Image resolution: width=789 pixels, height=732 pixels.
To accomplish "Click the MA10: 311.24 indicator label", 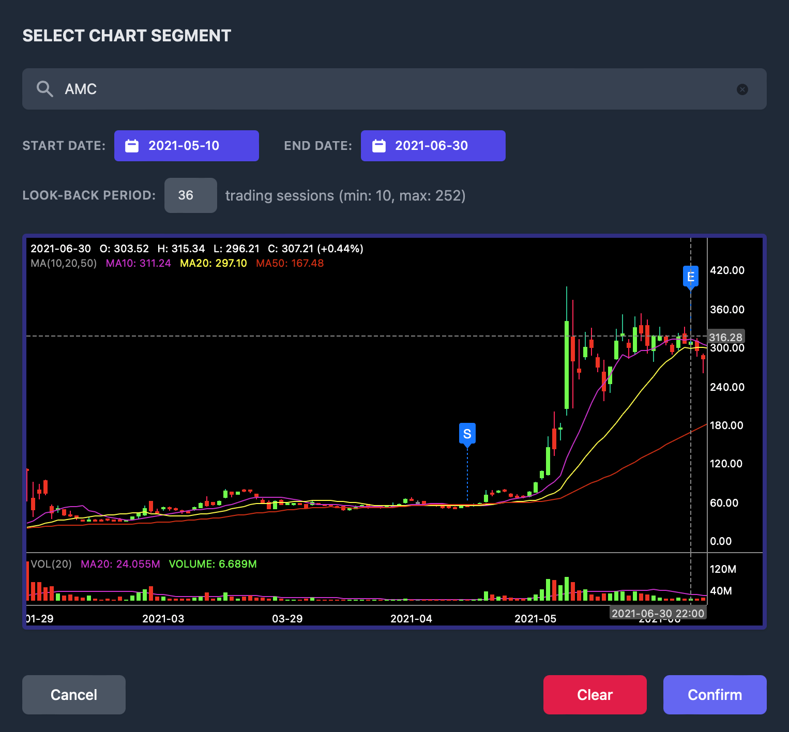I will (x=138, y=263).
